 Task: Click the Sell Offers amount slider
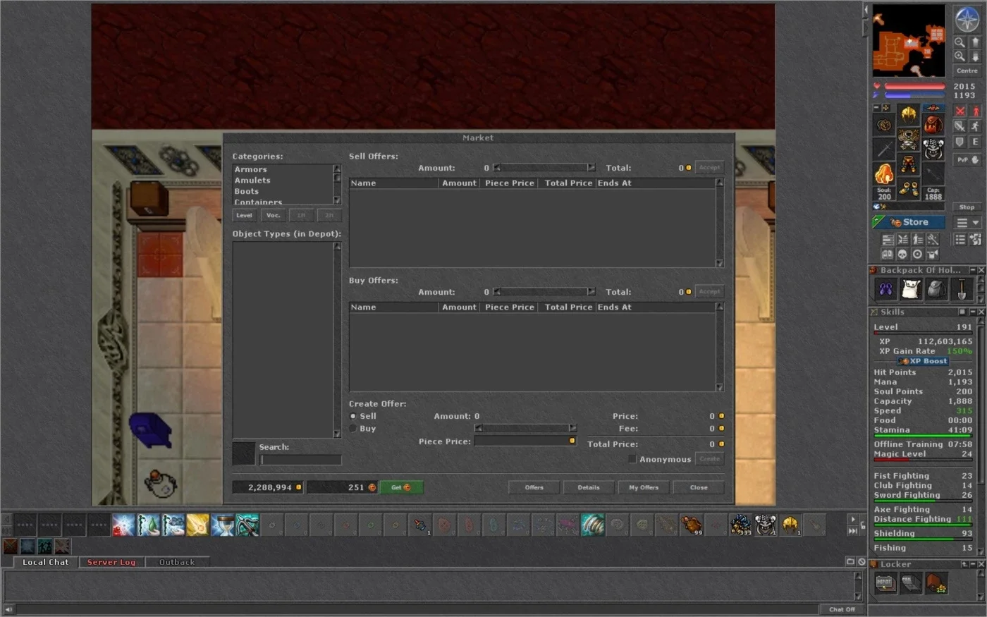click(544, 168)
